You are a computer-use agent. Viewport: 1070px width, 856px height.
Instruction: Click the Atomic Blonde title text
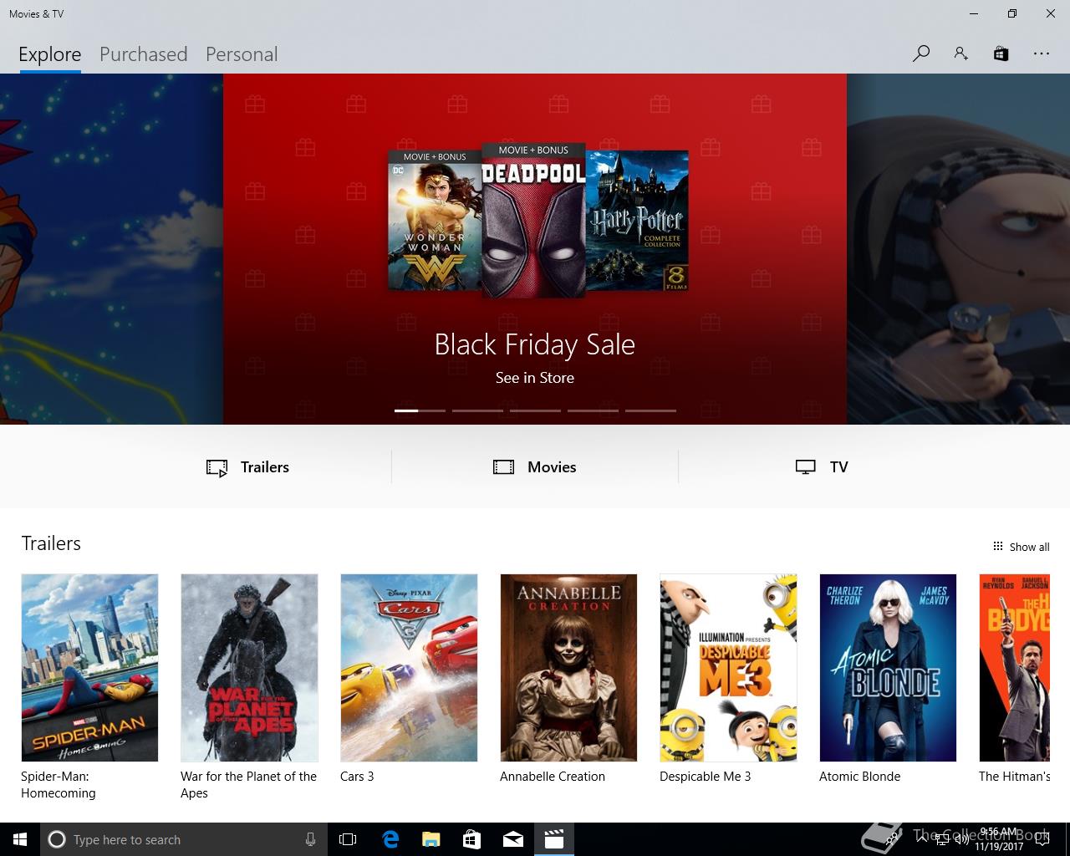[x=860, y=777]
